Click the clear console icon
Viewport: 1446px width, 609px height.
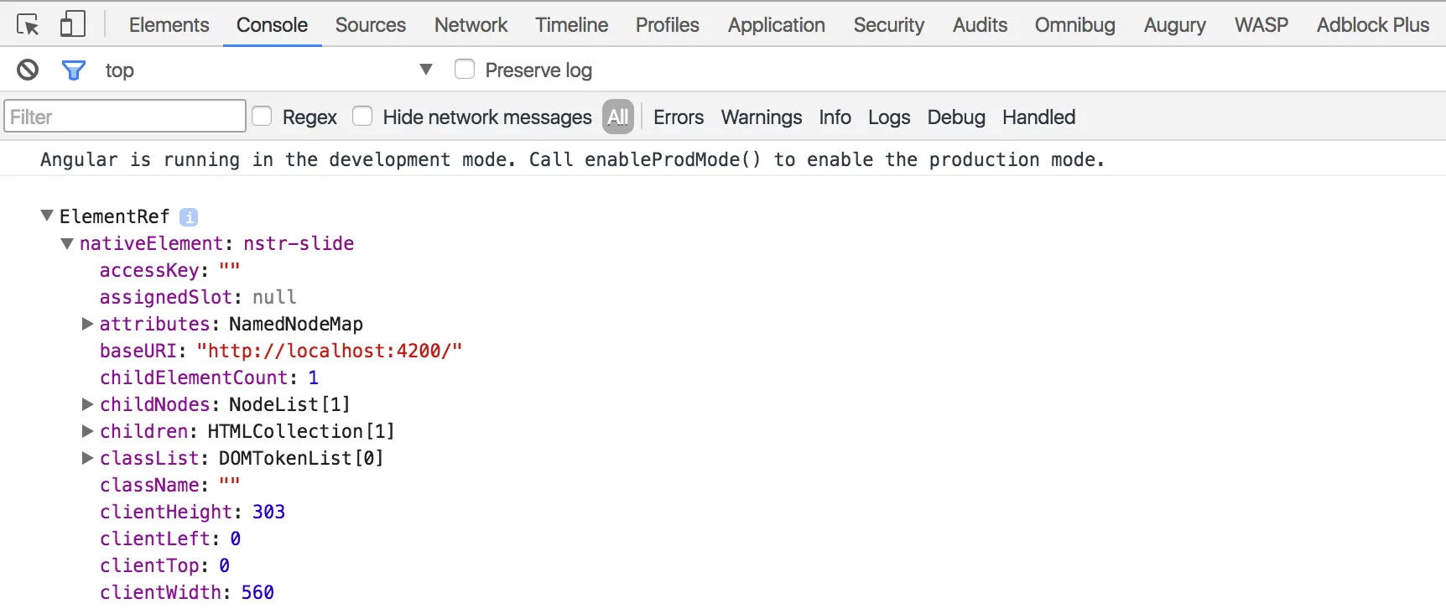pyautogui.click(x=28, y=70)
